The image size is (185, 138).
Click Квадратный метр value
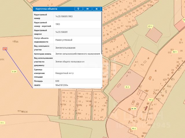tap(64, 73)
